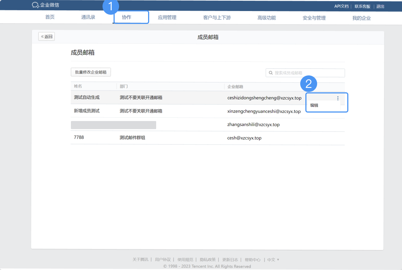Image resolution: width=402 pixels, height=270 pixels.
Task: Switch to the 通讯录 tab
Action: click(88, 17)
